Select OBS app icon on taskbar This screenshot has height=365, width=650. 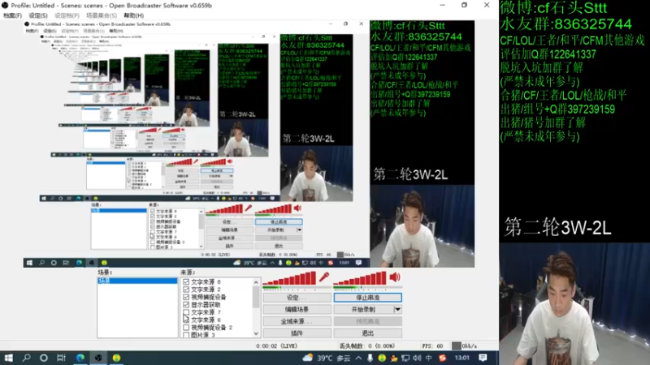[x=98, y=358]
